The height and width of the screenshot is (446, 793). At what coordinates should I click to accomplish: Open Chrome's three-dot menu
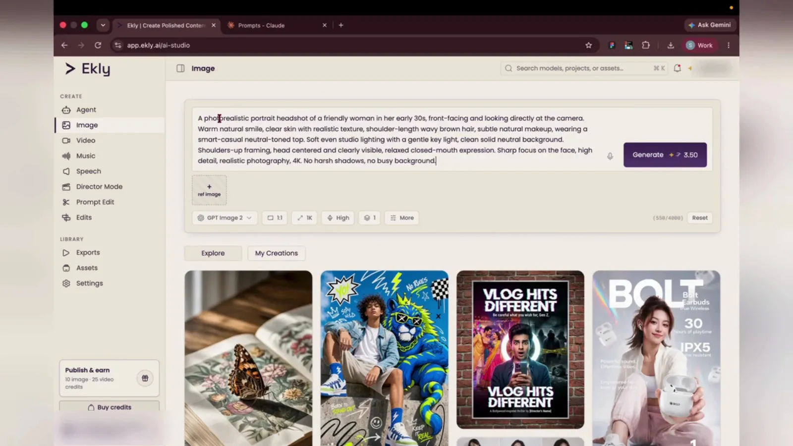pyautogui.click(x=729, y=45)
